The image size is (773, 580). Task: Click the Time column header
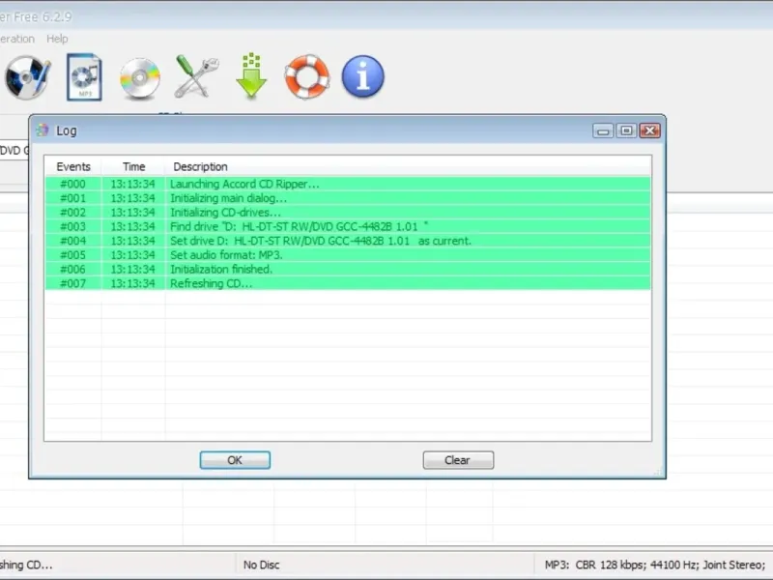tap(133, 166)
